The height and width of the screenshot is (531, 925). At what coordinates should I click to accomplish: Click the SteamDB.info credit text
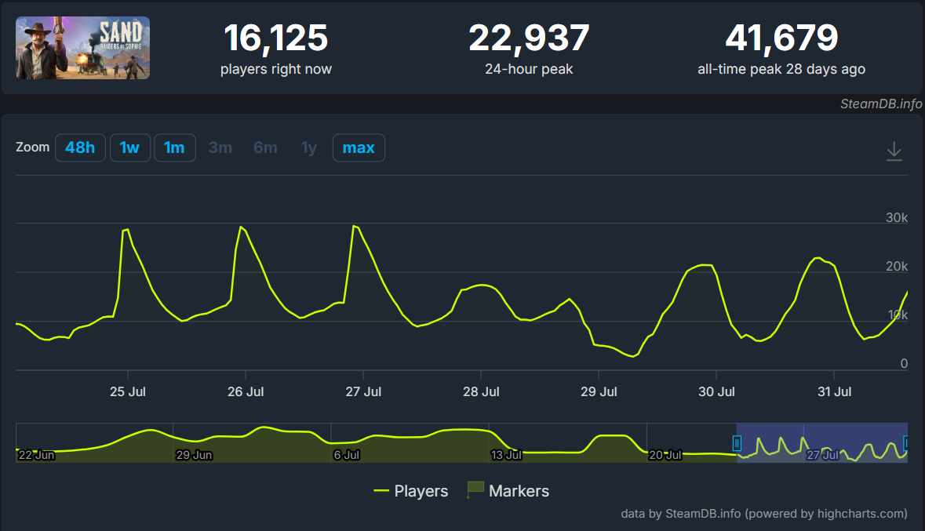tap(881, 104)
